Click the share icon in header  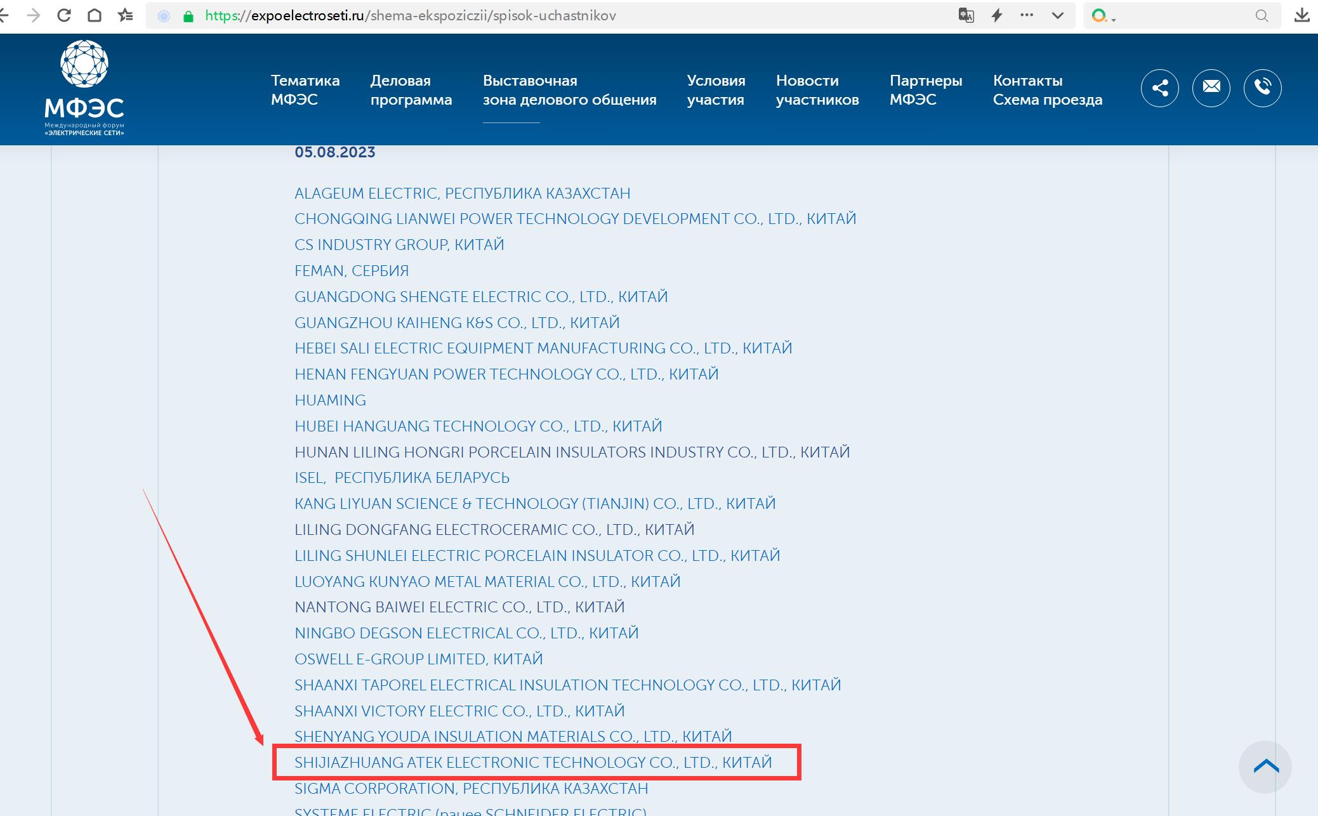(x=1160, y=88)
